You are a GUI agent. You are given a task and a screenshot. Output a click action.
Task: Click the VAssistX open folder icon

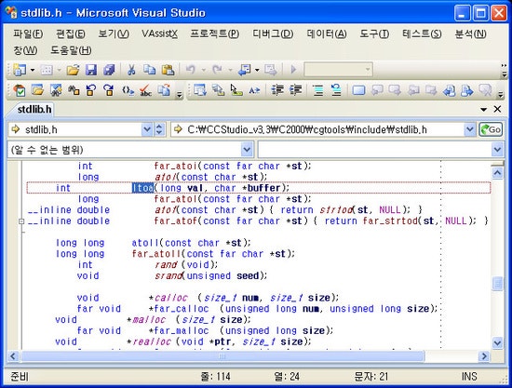pyautogui.click(x=37, y=90)
